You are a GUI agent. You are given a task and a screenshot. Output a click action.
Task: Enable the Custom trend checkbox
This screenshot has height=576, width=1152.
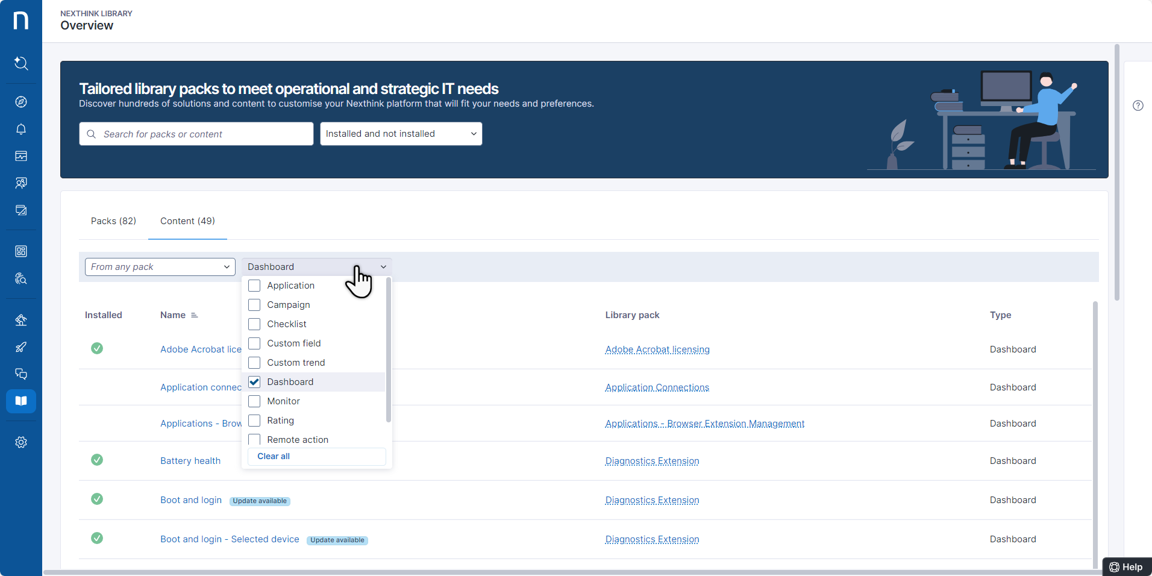coord(254,363)
